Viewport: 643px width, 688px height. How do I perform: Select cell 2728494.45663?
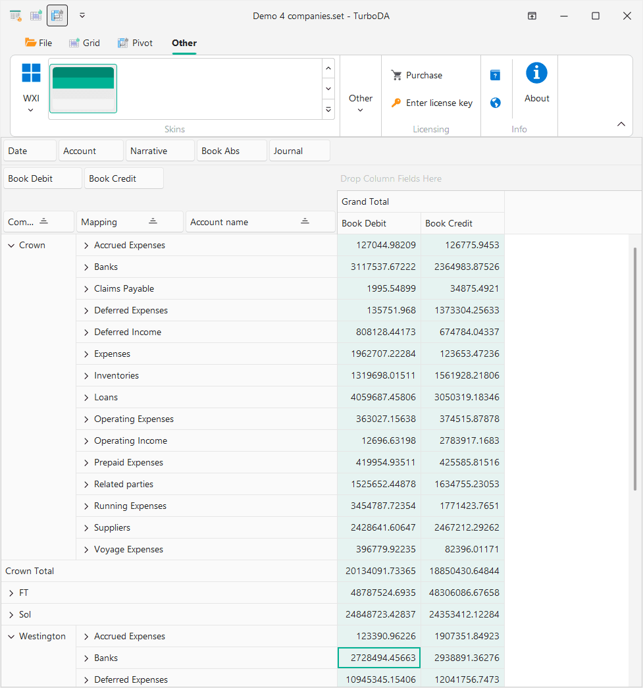[379, 658]
